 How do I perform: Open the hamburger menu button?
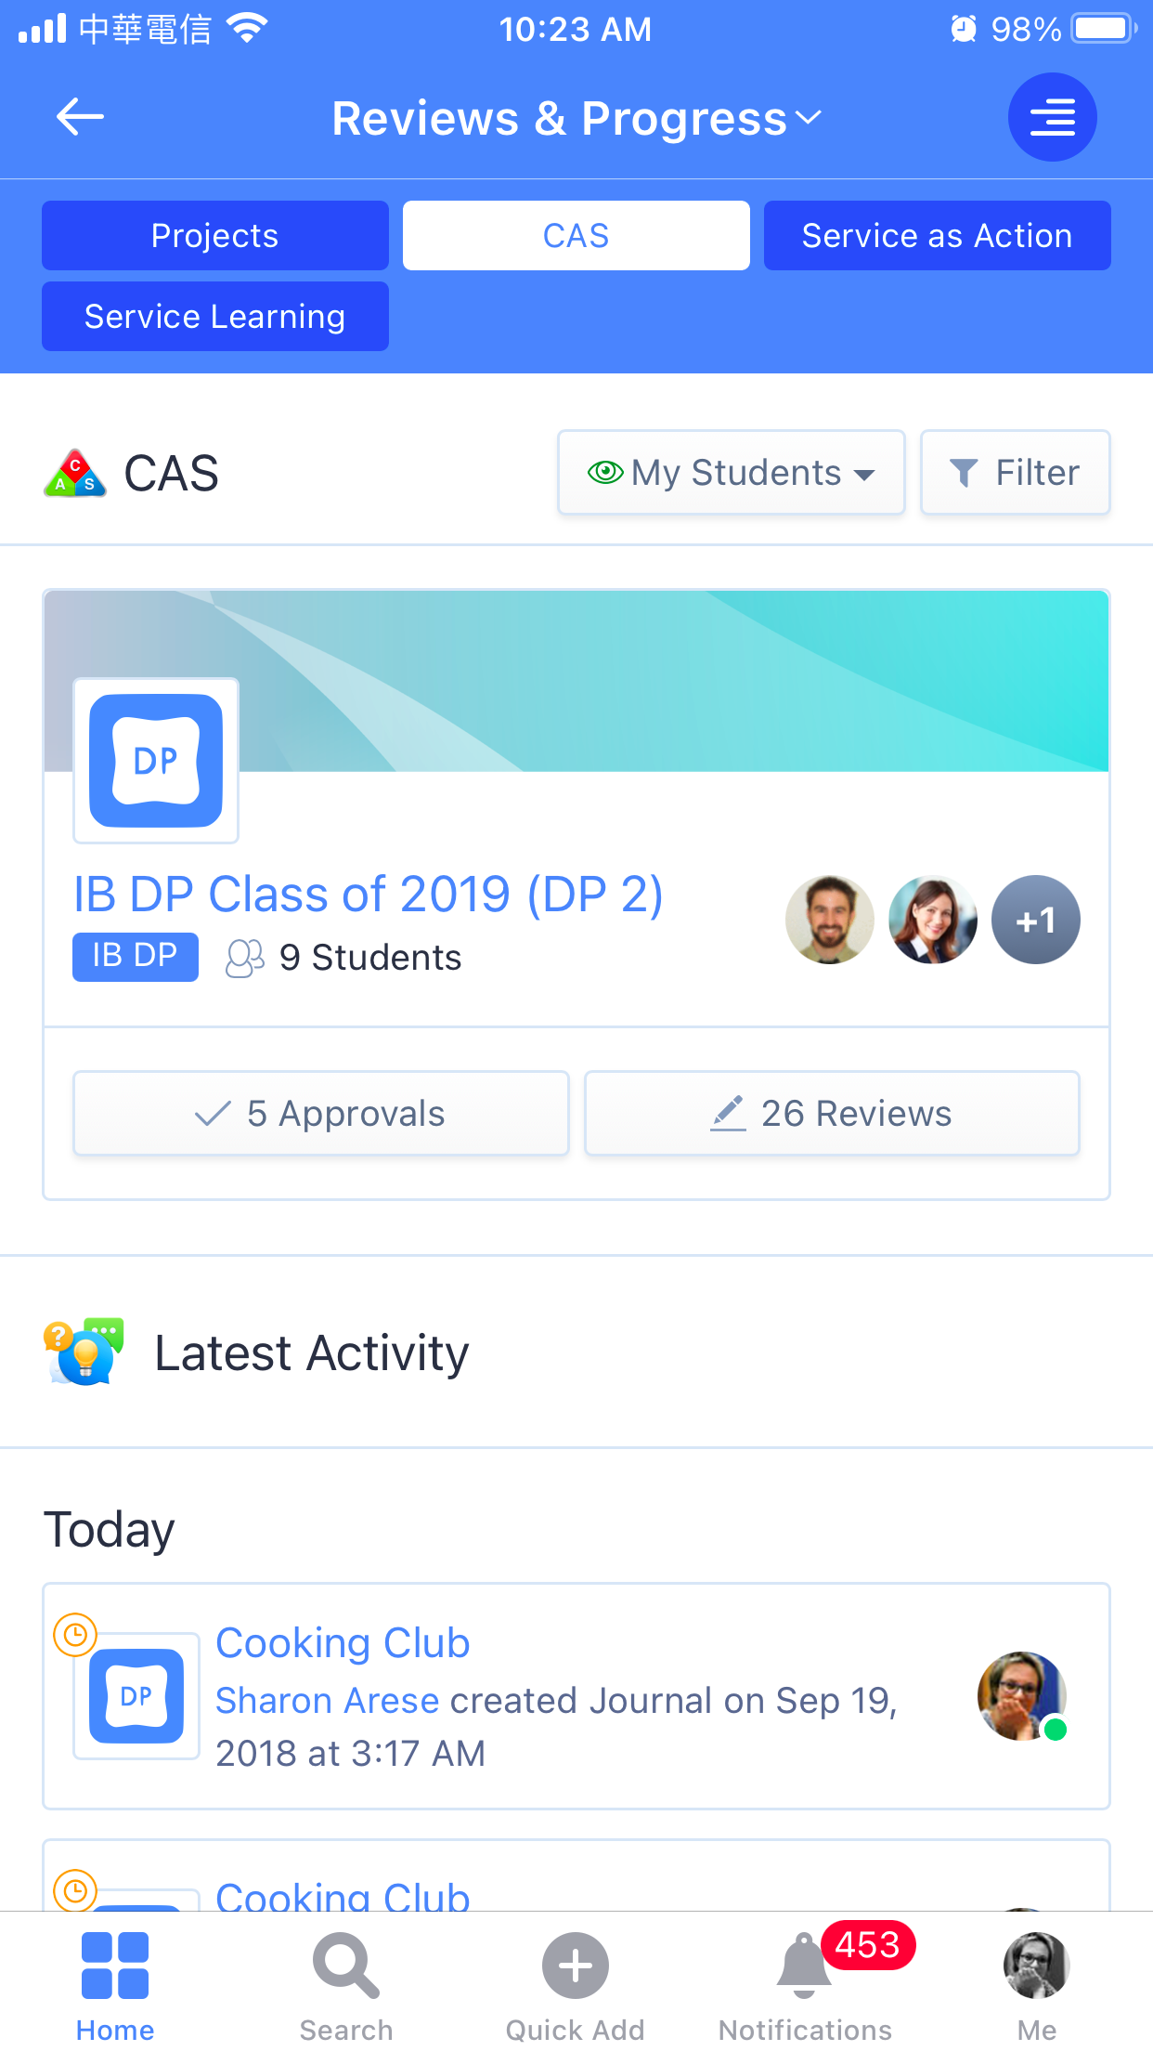(1052, 117)
